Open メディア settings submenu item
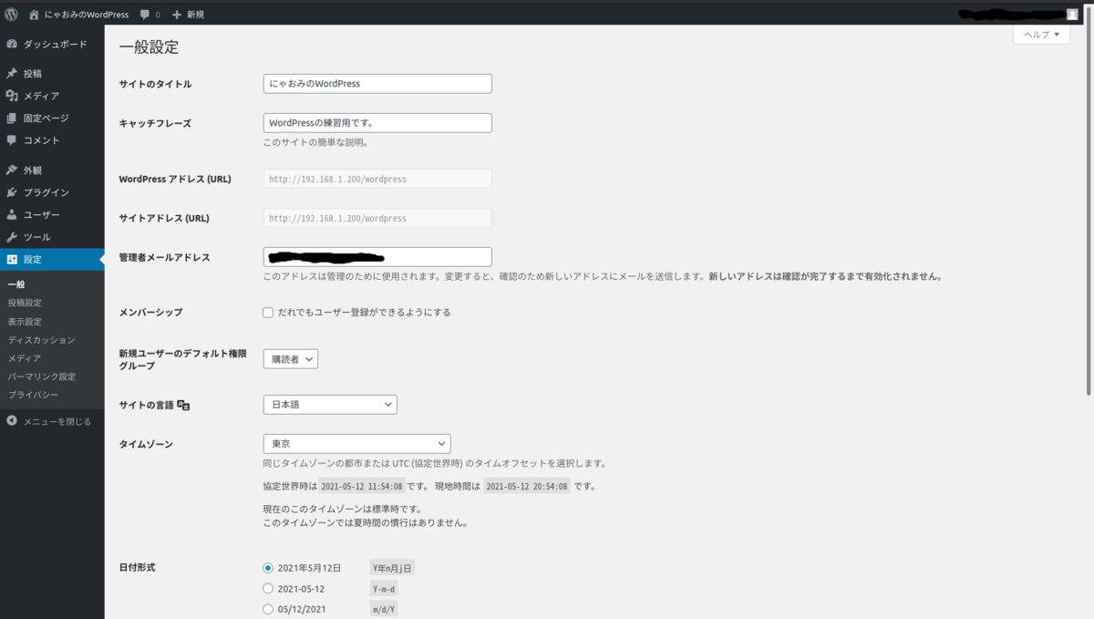The width and height of the screenshot is (1094, 619). coord(25,358)
